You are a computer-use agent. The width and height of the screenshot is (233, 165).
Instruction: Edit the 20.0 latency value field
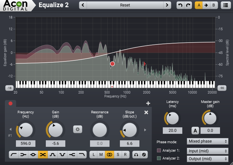tap(173, 131)
